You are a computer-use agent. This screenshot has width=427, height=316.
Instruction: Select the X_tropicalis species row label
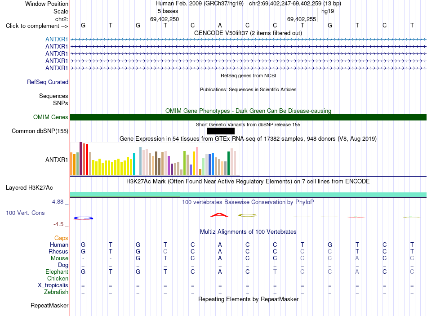(x=53, y=285)
